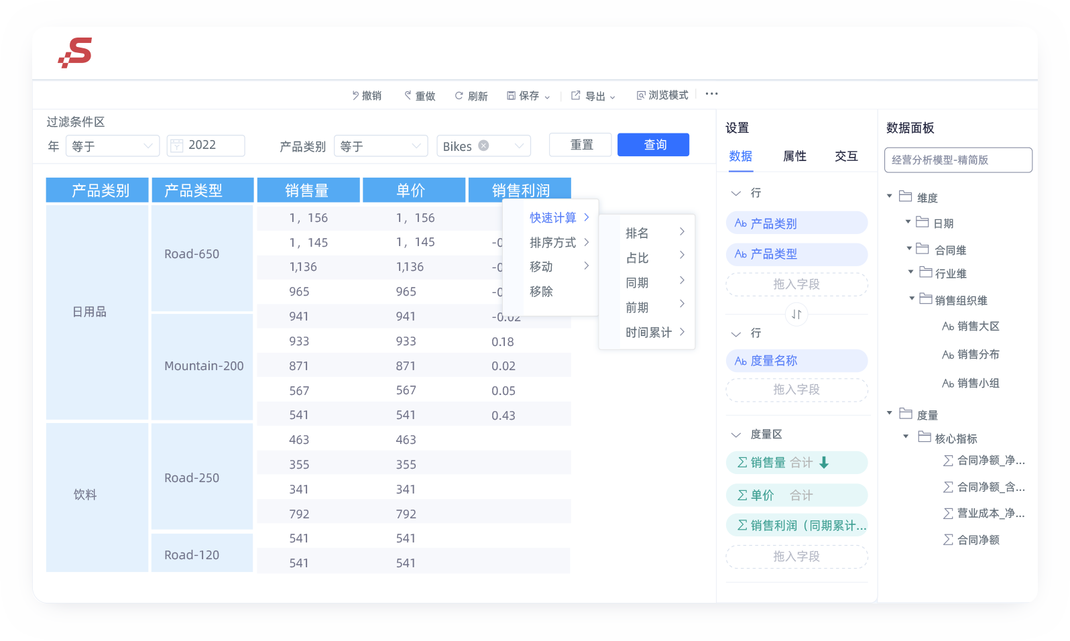Open the more options ellipsis in toolbar

(711, 94)
